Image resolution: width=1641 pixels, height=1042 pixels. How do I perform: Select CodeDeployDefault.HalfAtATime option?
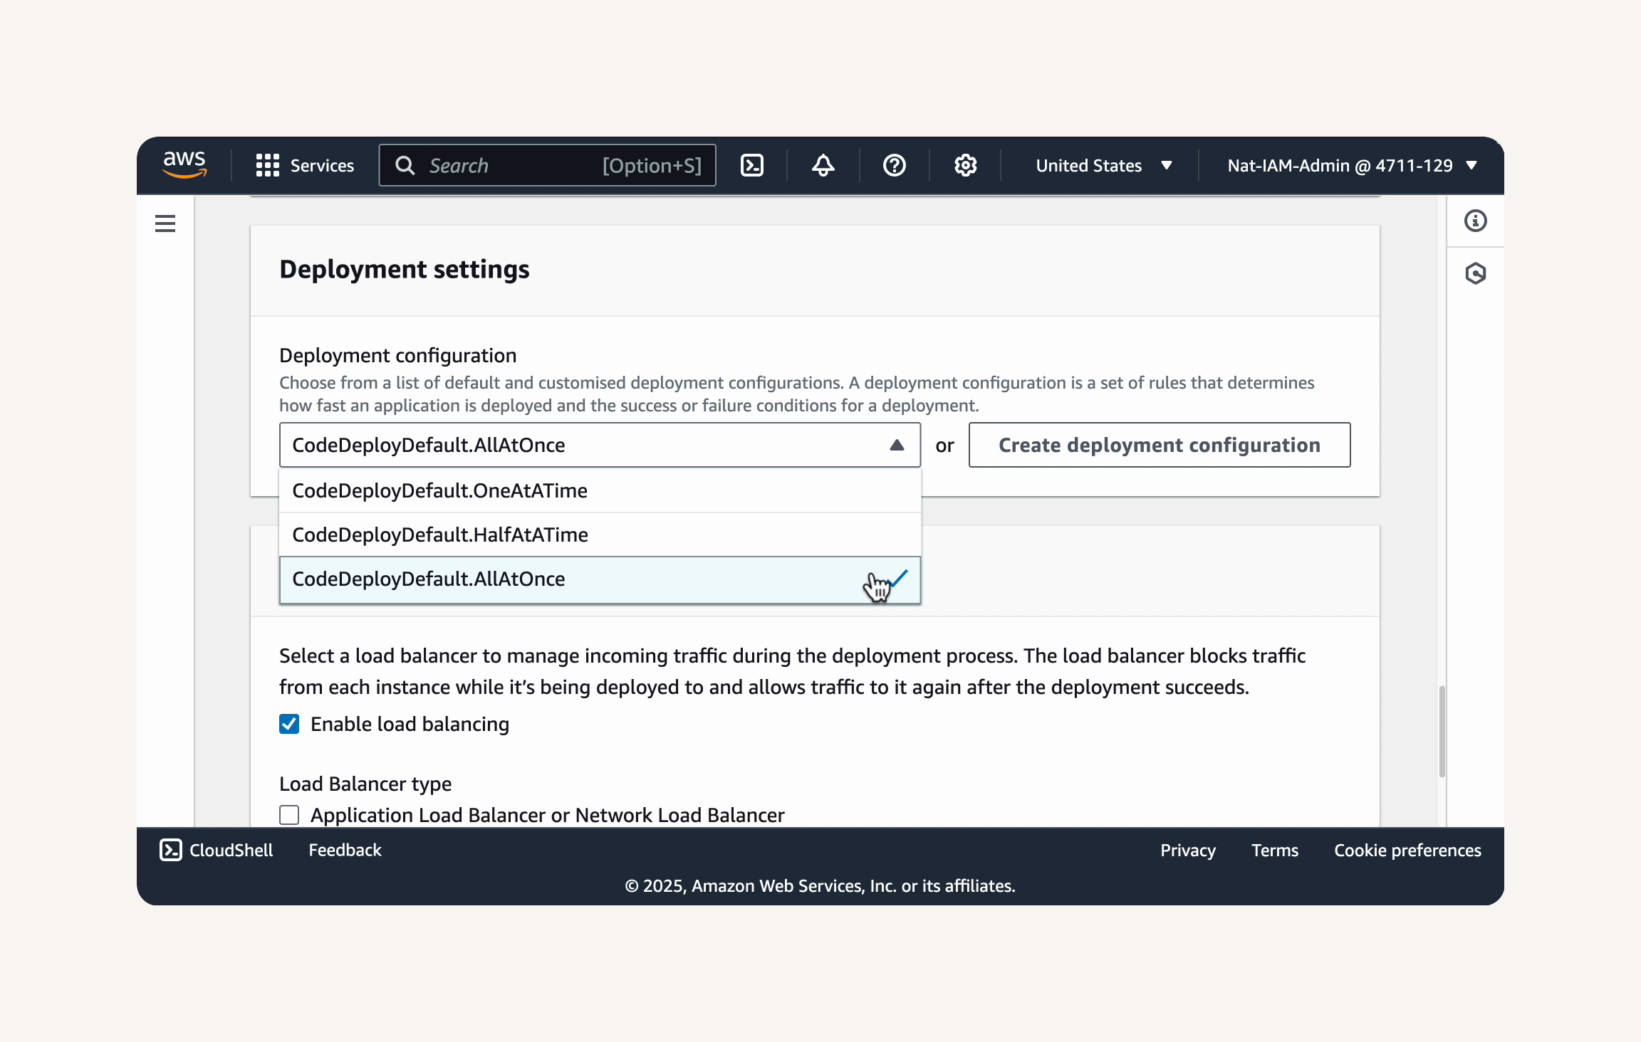(600, 535)
